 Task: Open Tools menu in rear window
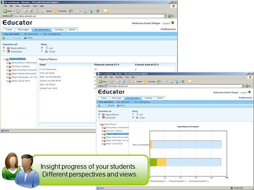coord(35,6)
